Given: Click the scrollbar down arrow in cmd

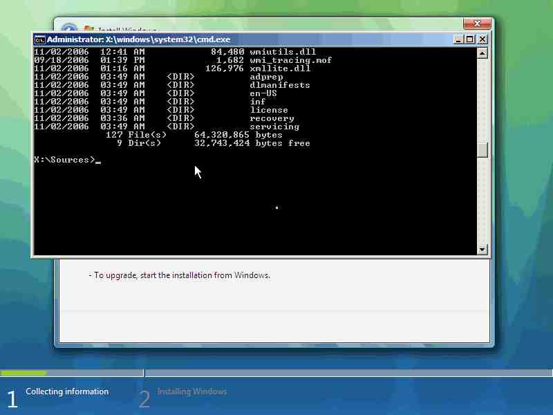Looking at the screenshot, I should (482, 250).
